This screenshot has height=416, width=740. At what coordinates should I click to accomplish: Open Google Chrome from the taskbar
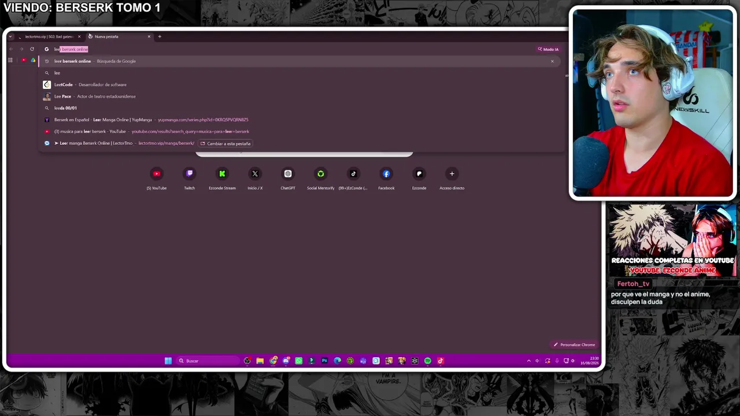click(273, 361)
